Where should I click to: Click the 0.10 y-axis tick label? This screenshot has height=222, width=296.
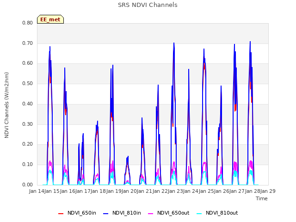pyautogui.click(x=28, y=165)
